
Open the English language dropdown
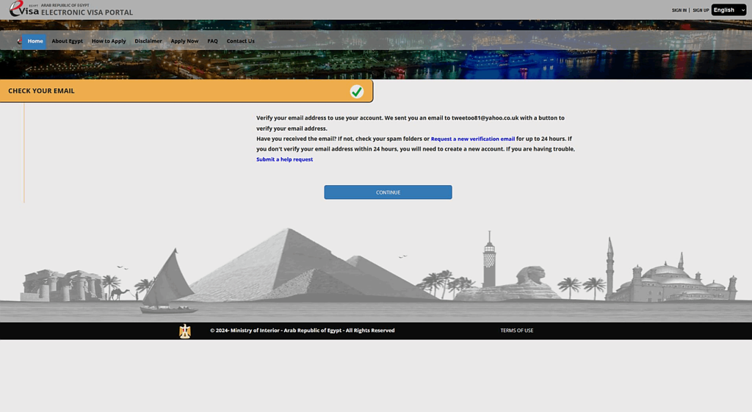728,10
